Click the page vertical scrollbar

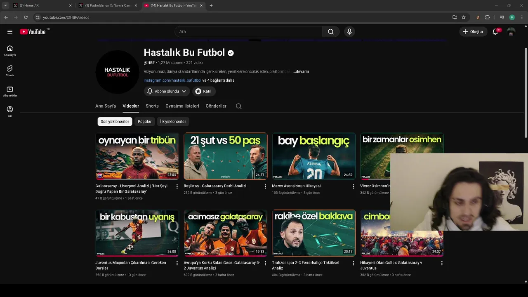coord(526,93)
